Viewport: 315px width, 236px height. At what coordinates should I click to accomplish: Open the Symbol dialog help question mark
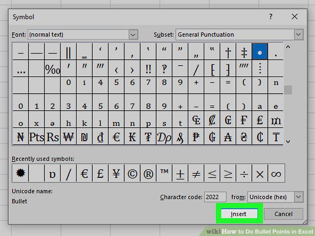tap(271, 16)
